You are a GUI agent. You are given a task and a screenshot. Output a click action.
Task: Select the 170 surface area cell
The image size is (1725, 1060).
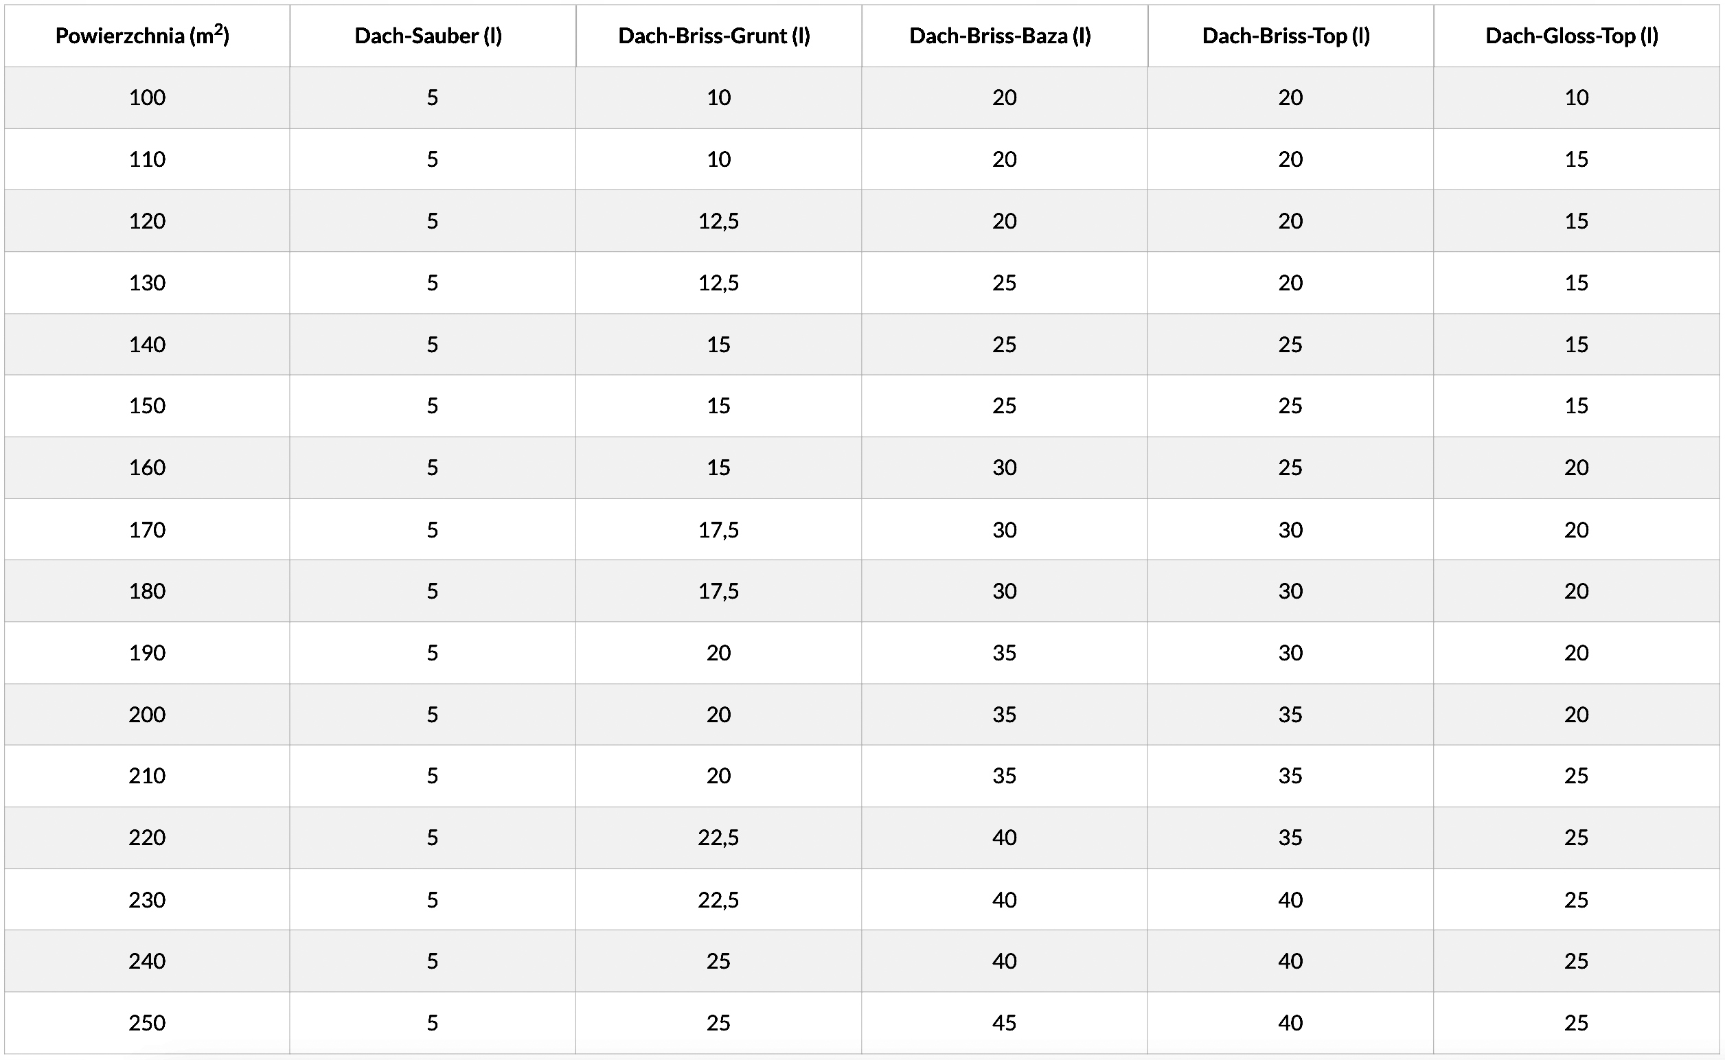[147, 529]
